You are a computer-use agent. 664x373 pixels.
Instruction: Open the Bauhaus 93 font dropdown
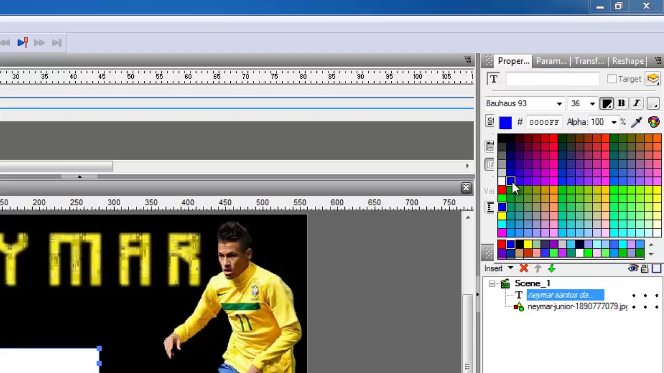pos(559,104)
